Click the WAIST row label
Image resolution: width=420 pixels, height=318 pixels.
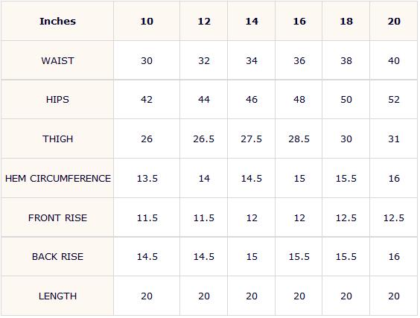tap(57, 60)
